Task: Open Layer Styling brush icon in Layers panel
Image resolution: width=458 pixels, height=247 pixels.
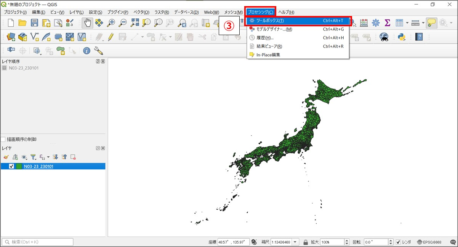Action: pyautogui.click(x=6, y=157)
